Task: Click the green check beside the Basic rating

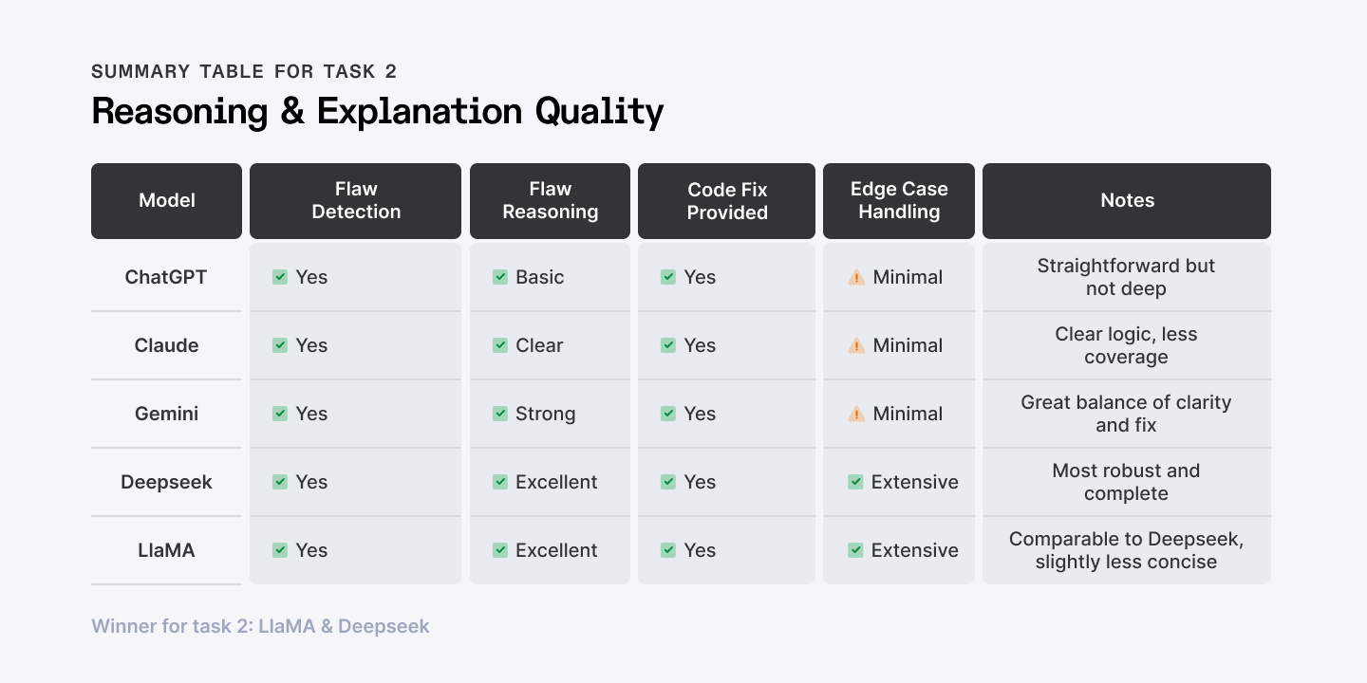Action: (500, 277)
